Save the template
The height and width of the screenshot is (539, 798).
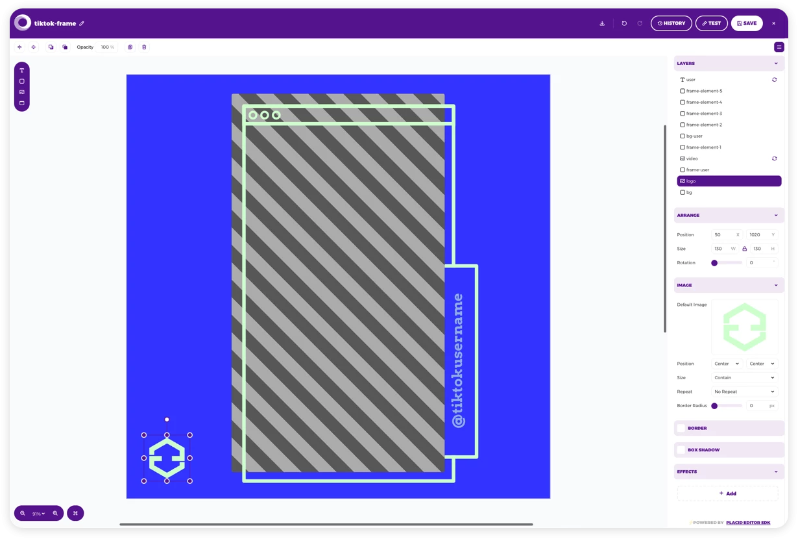point(747,23)
